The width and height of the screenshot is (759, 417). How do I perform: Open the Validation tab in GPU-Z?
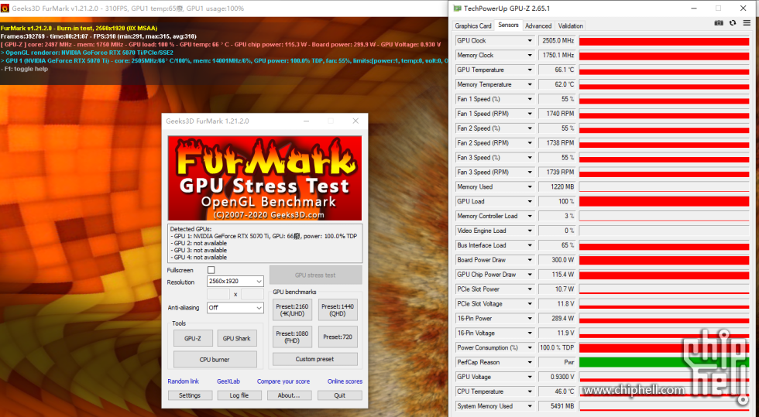pos(571,26)
